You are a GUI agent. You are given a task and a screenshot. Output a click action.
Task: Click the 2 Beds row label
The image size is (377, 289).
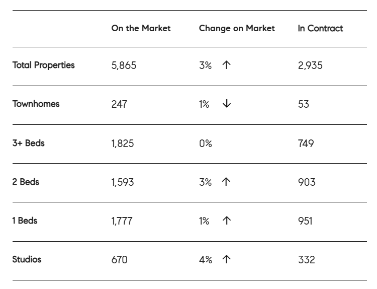(x=26, y=182)
